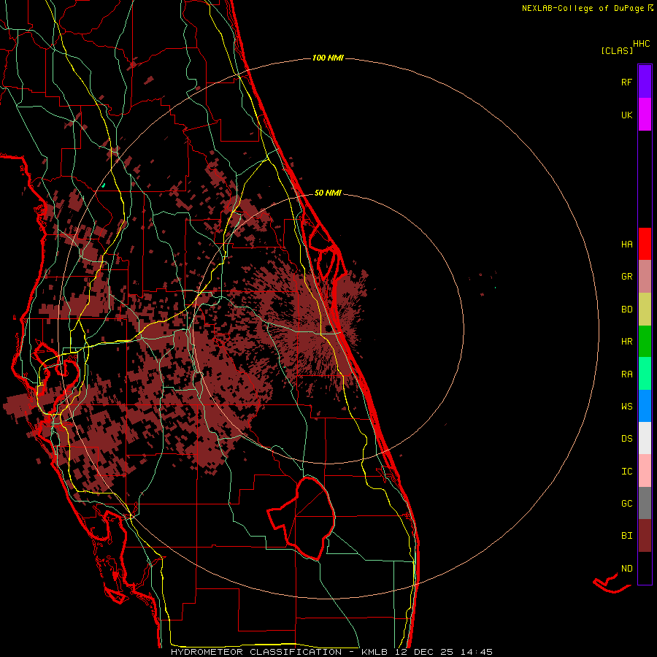Image resolution: width=657 pixels, height=657 pixels.
Task: Click the RA legend label
Action: [x=626, y=374]
